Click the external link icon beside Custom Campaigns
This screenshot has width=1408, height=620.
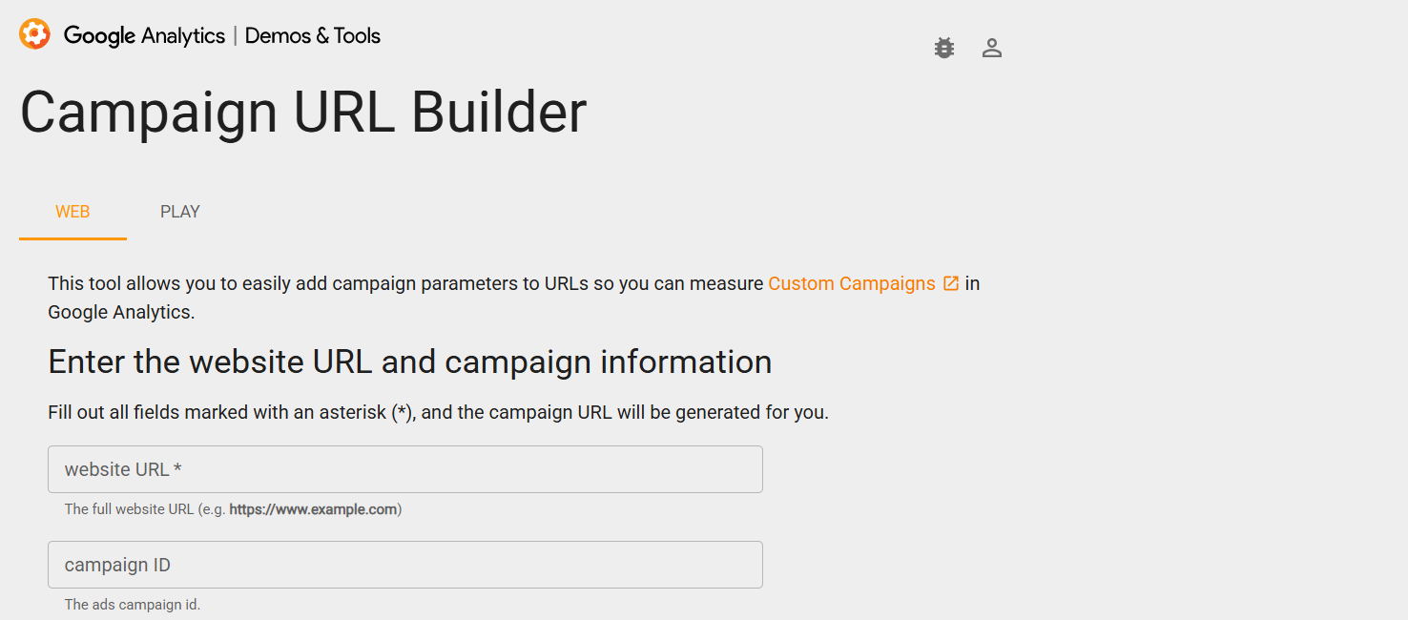951,283
